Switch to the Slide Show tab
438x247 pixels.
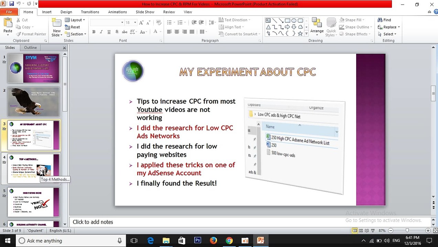point(145,12)
